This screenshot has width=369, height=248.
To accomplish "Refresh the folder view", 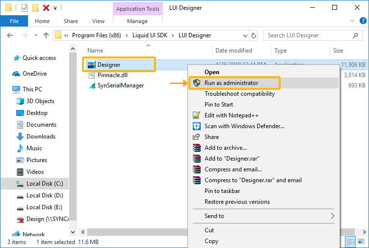I will (254, 35).
